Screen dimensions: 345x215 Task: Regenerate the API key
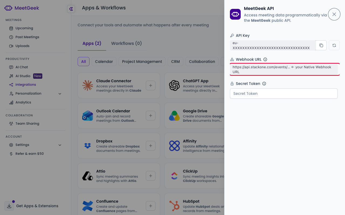coord(334,45)
